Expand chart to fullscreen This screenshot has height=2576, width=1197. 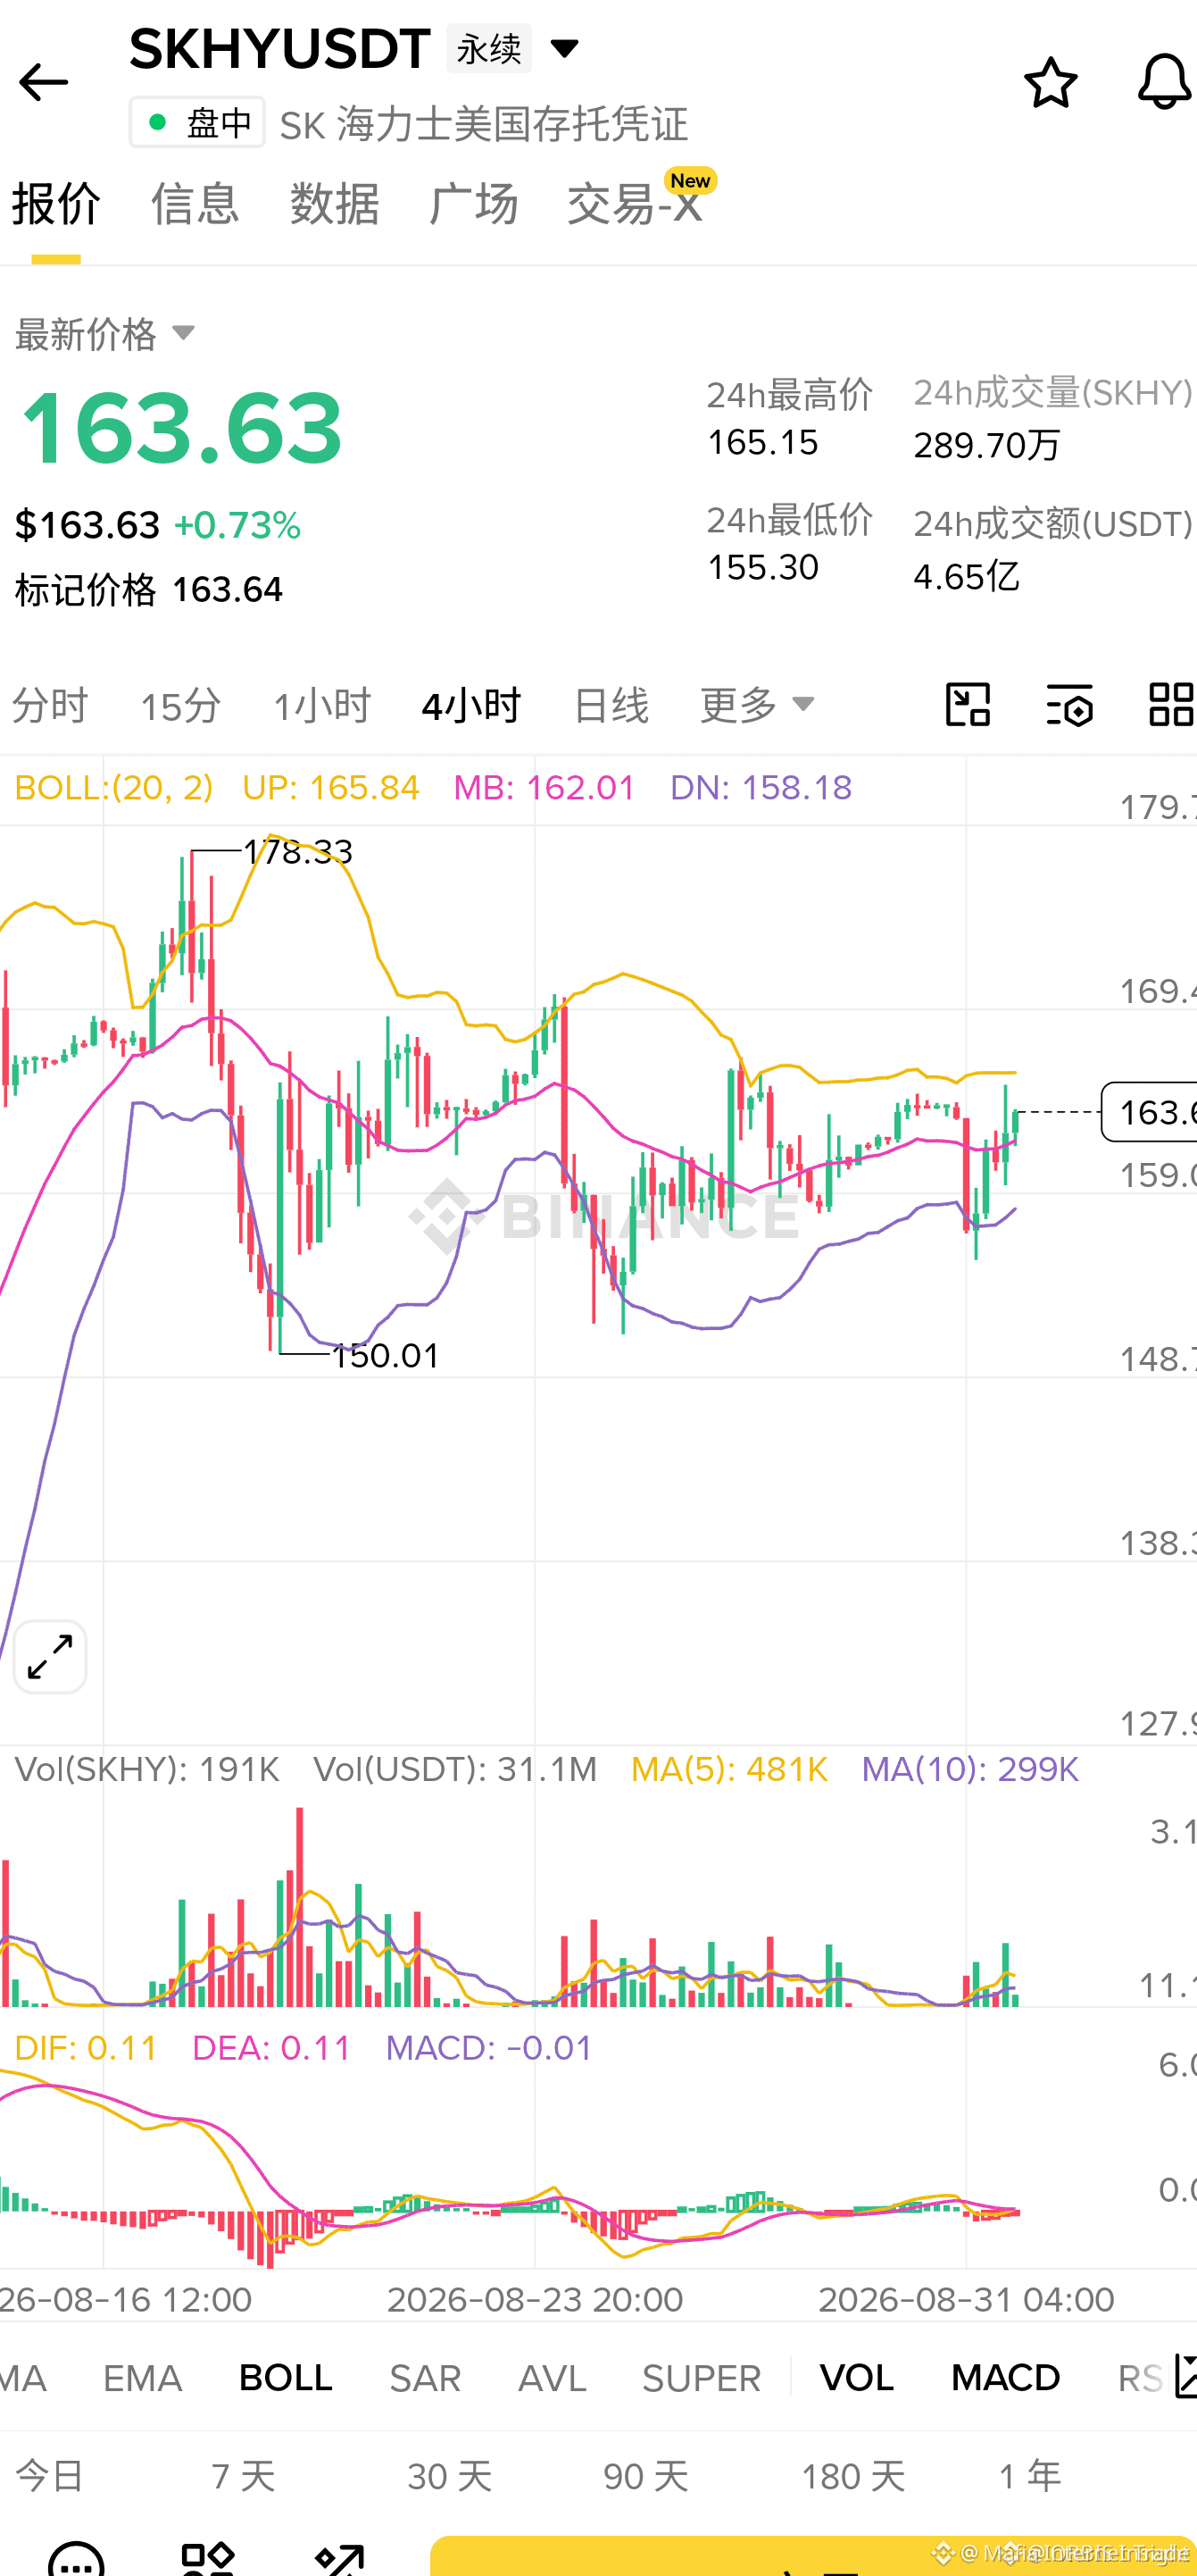(50, 1657)
